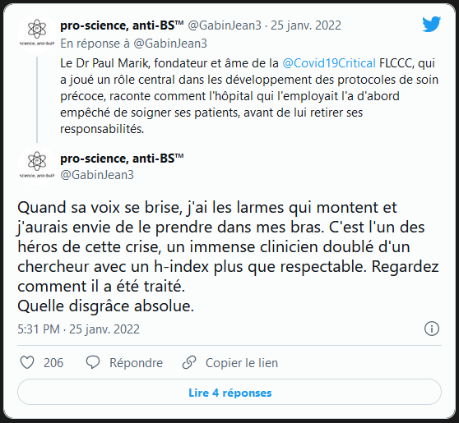This screenshot has width=459, height=423.
Task: Like the tweet with heart icon
Action: point(27,362)
